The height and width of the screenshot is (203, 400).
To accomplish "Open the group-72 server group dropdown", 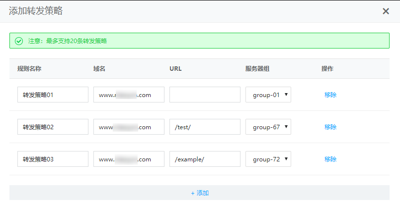I will click(x=268, y=159).
